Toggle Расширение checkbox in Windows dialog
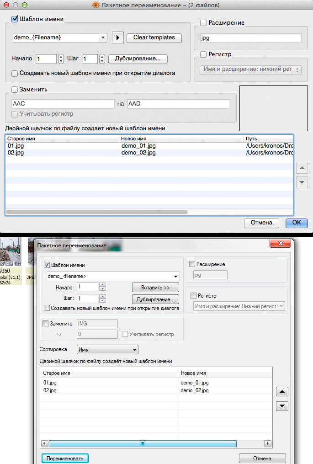 (192, 264)
